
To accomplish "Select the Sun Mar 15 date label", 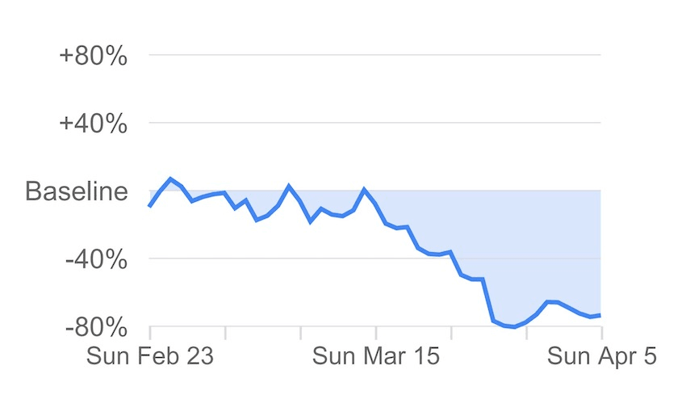I will [376, 355].
